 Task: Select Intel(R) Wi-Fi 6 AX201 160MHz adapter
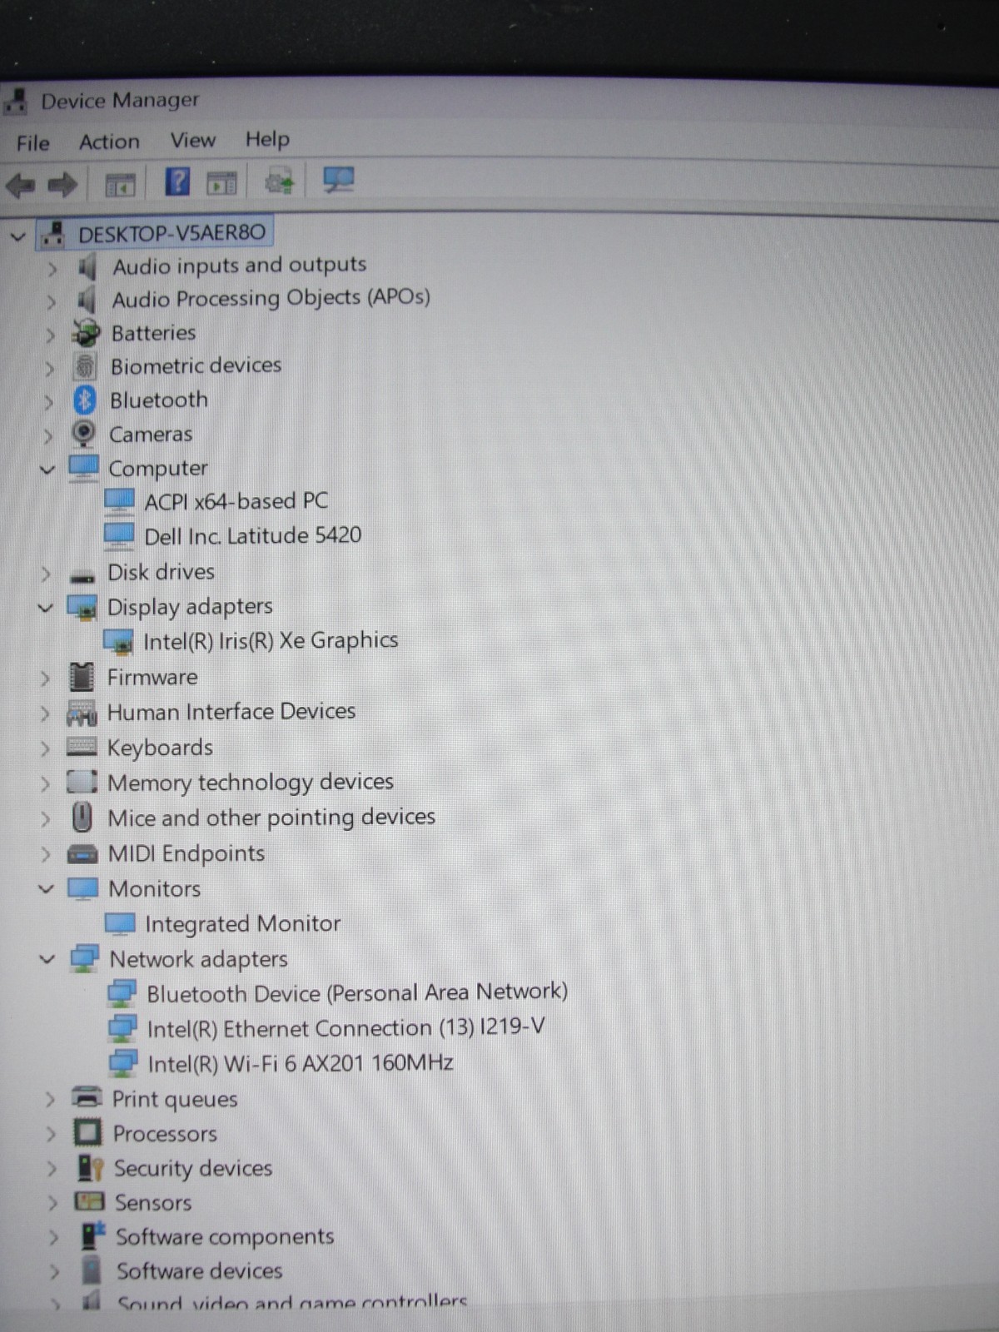[x=300, y=1063]
